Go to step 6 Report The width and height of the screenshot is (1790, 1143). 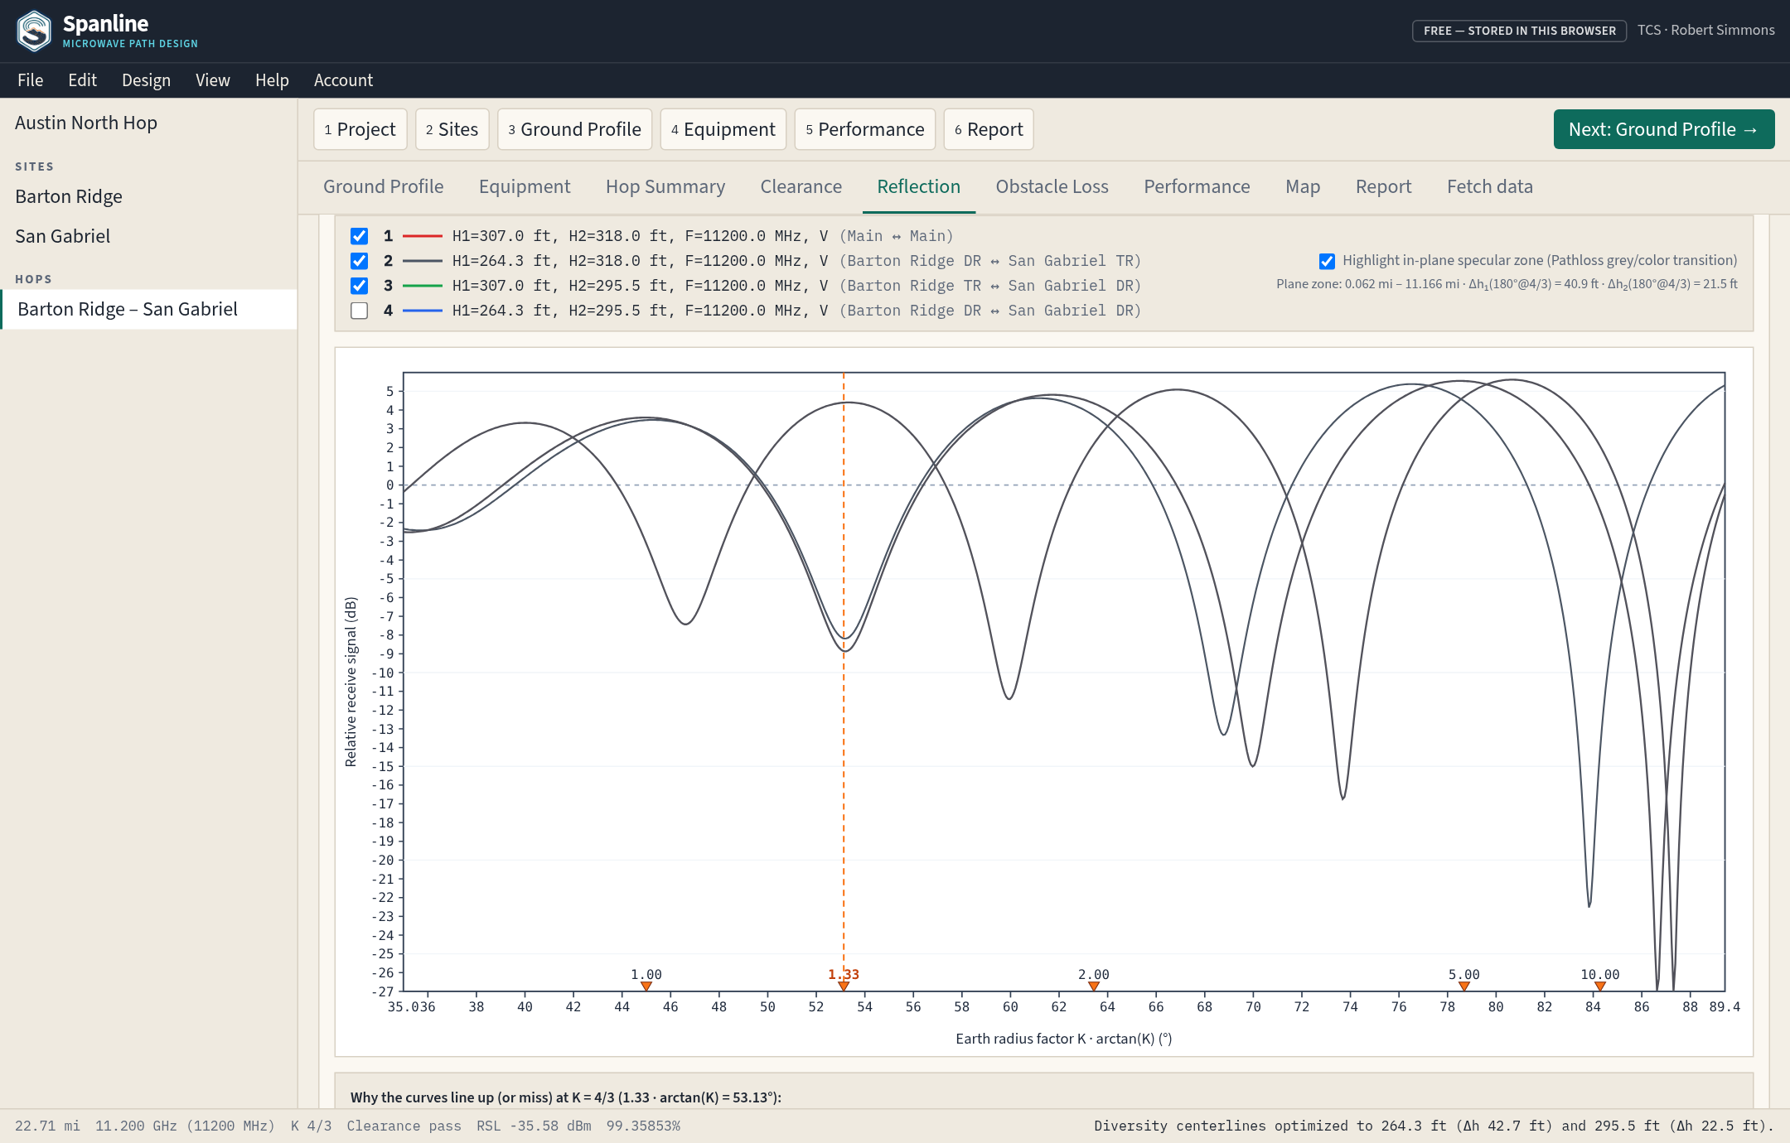[989, 129]
